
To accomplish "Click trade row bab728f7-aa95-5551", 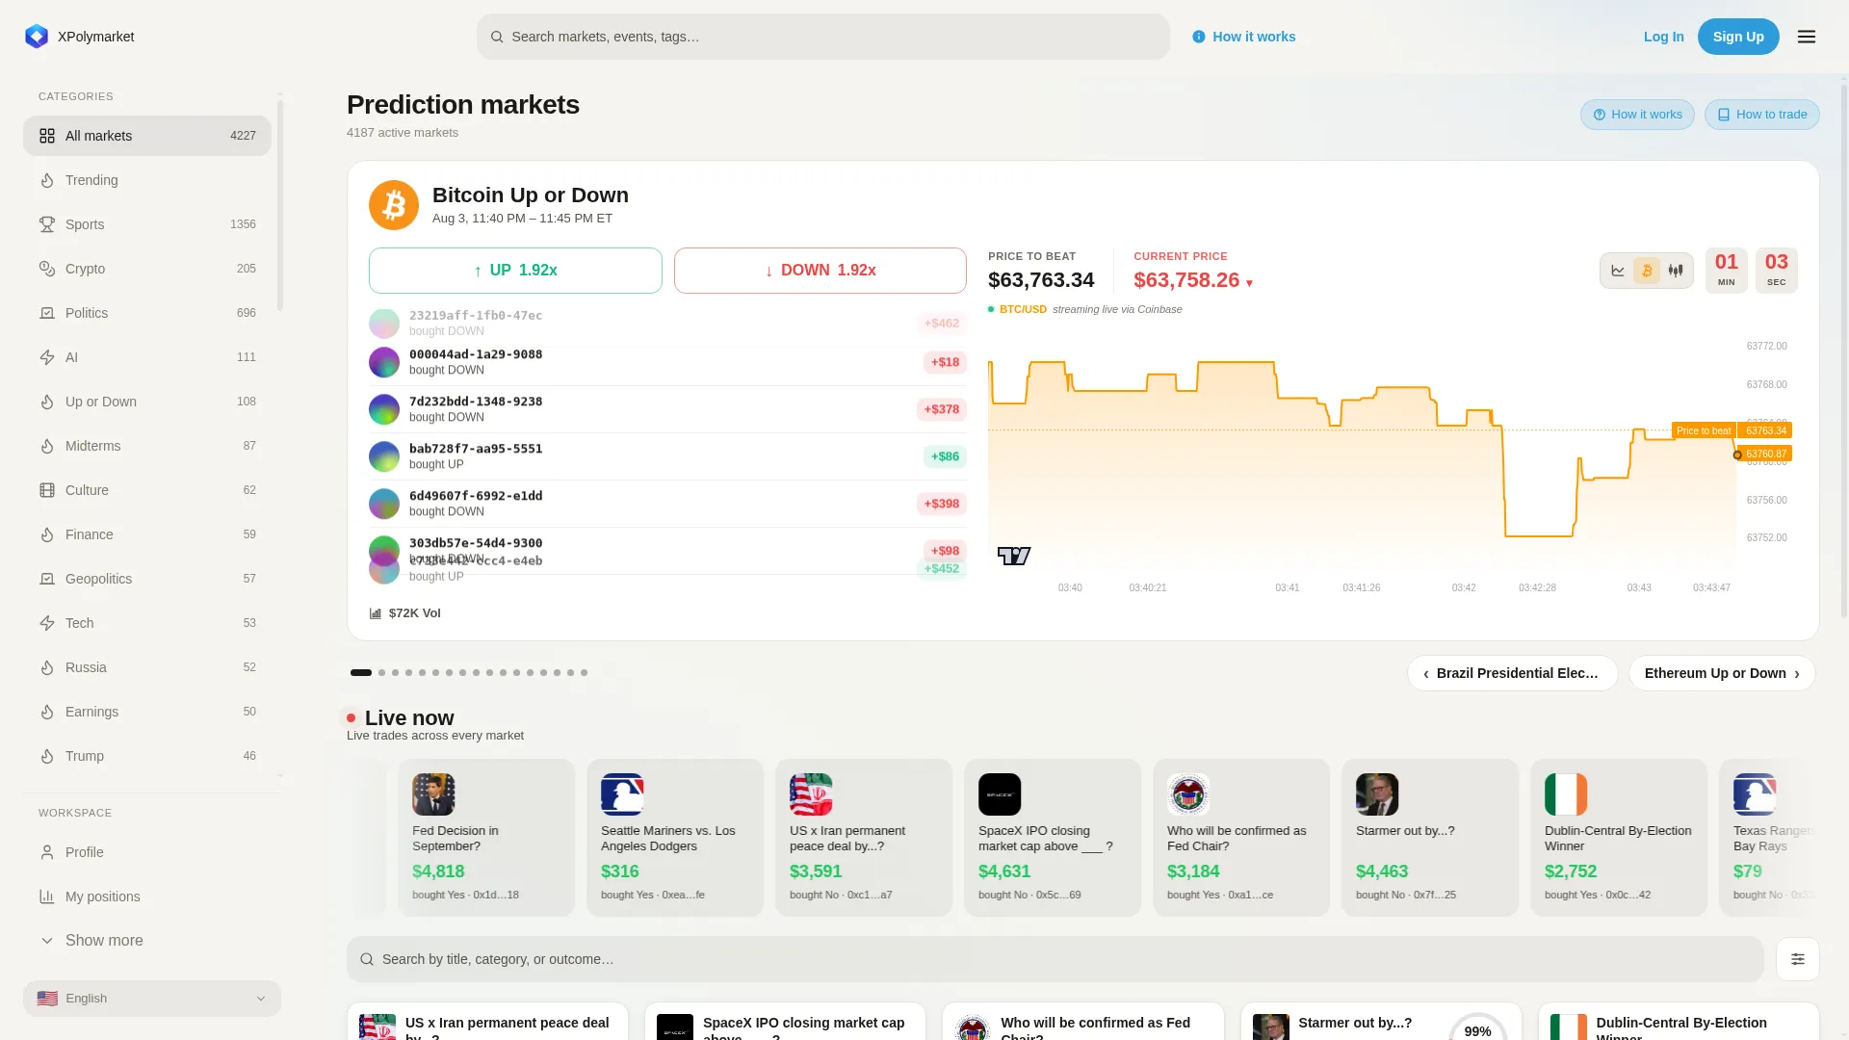I will click(x=667, y=456).
